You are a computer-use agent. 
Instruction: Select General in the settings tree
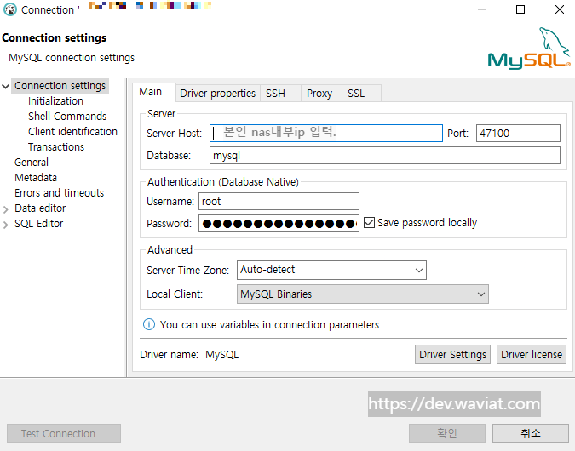click(x=32, y=163)
